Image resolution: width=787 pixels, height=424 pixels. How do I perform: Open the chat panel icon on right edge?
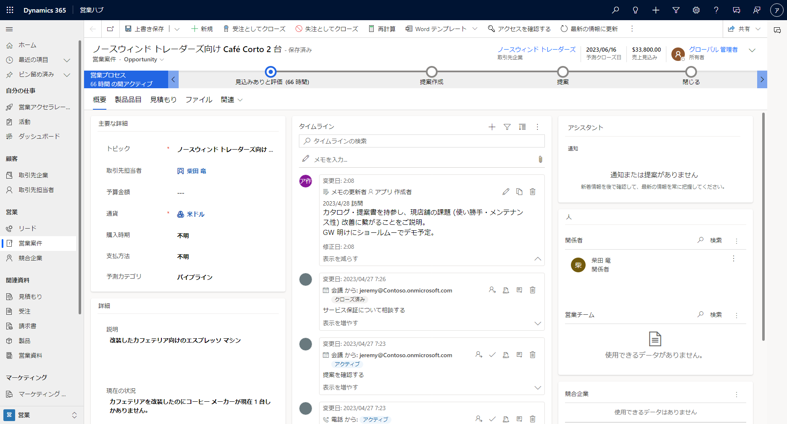[x=777, y=30]
